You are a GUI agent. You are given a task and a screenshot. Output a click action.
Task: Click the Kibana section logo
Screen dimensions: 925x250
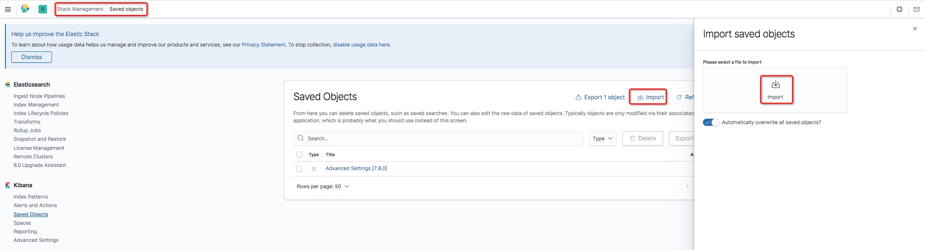click(8, 185)
